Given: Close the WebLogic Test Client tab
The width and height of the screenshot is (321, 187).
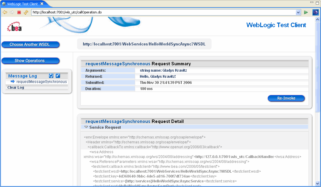Looking at the screenshot, I should click(42, 4).
